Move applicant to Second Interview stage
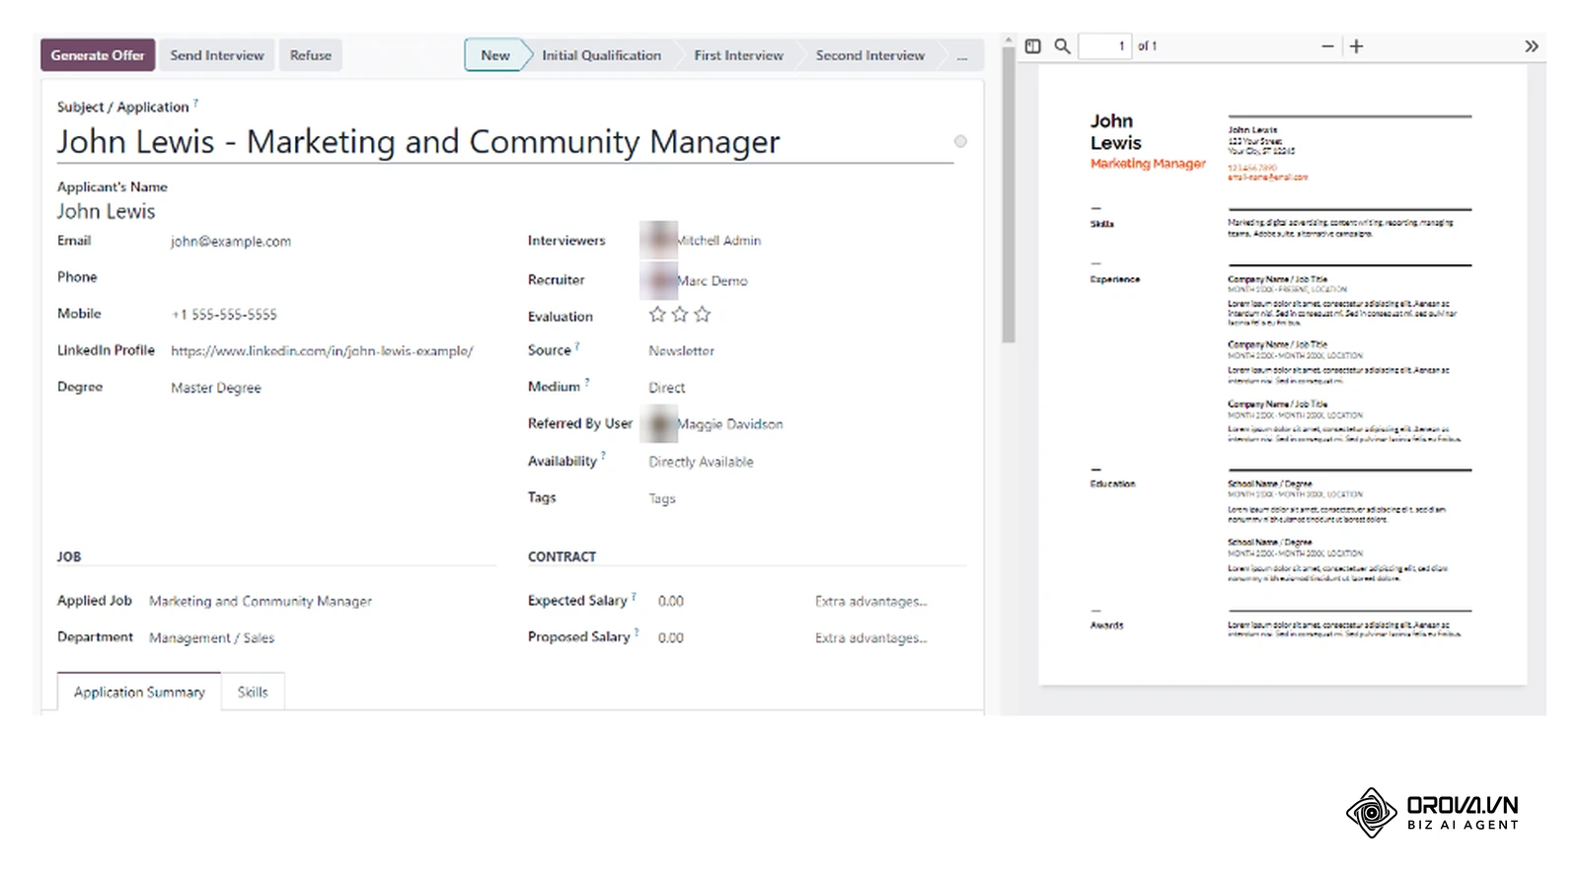This screenshot has width=1579, height=878. coord(870,55)
